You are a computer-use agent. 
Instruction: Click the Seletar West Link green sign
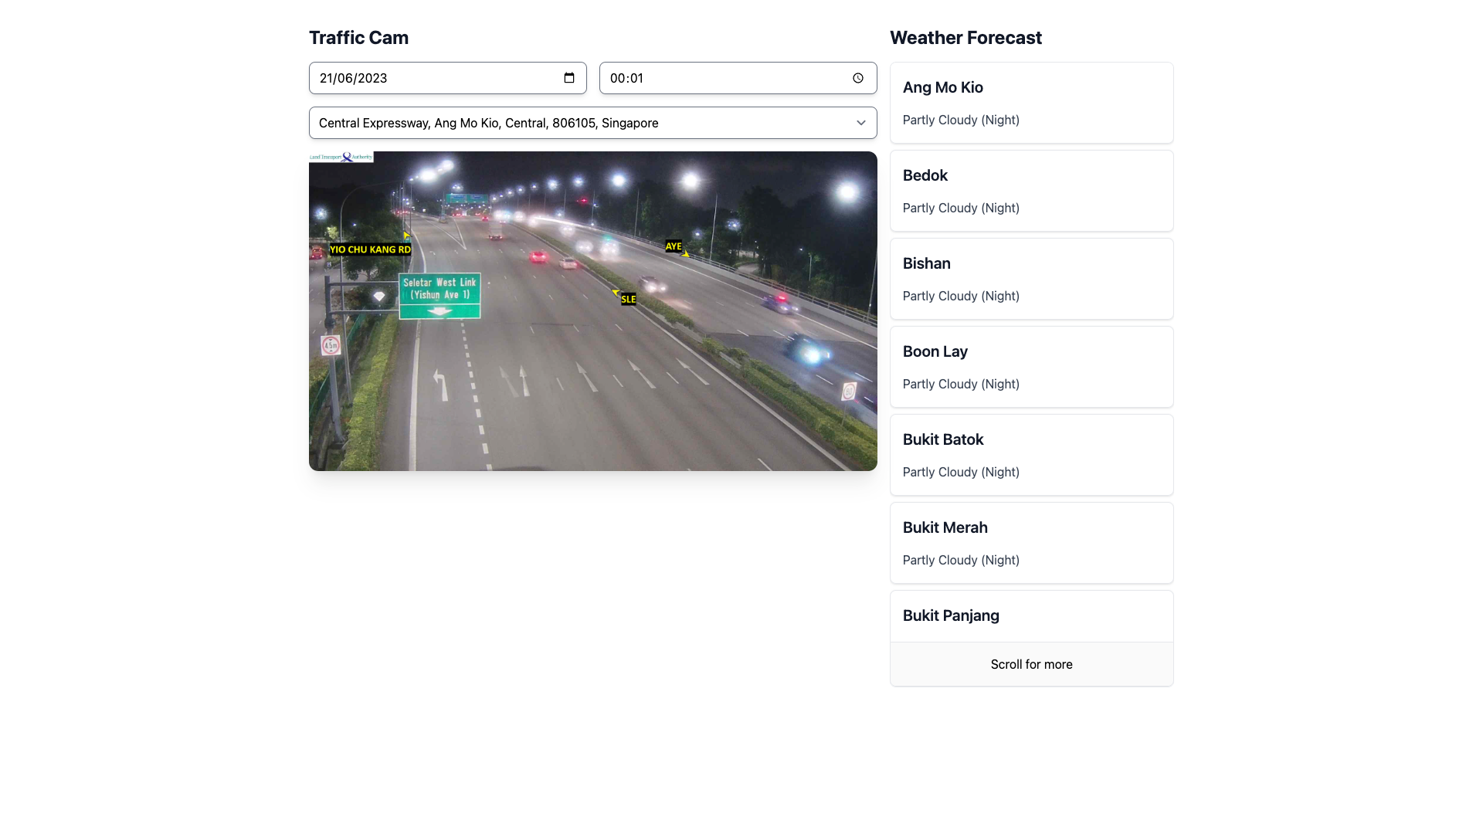pyautogui.click(x=439, y=294)
